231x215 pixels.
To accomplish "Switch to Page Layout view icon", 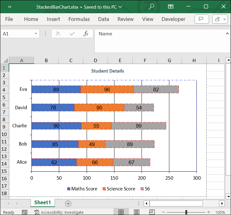I will coord(137,212).
